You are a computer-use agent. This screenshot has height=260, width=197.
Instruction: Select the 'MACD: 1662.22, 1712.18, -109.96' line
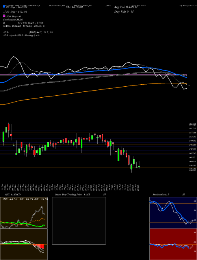click(23, 26)
